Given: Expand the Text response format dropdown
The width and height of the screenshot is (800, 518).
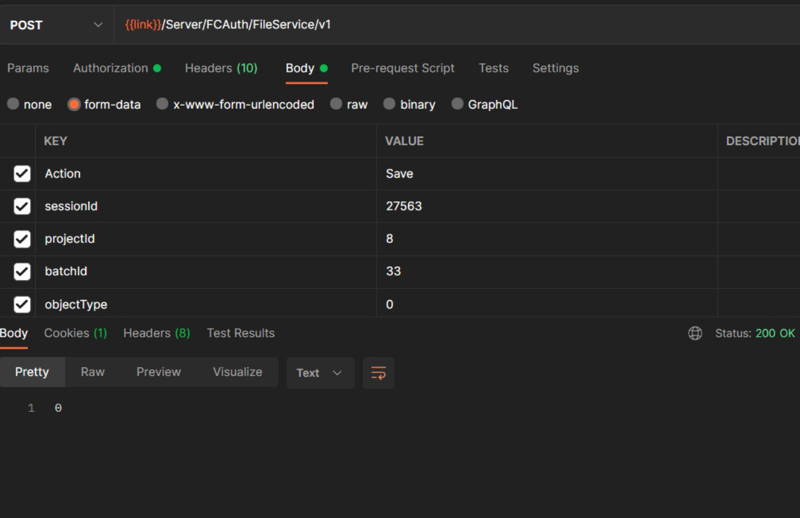Looking at the screenshot, I should pyautogui.click(x=320, y=373).
